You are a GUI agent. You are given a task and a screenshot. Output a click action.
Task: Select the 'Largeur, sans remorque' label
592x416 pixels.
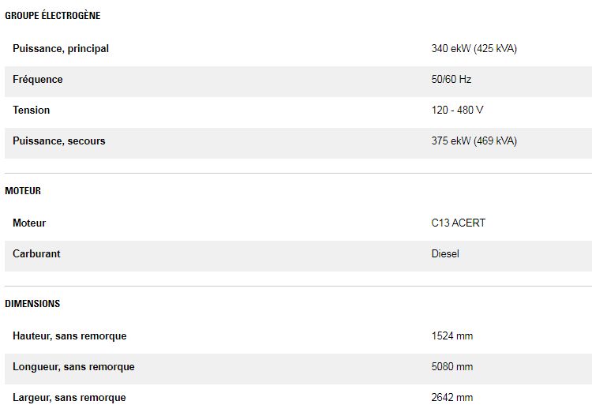(x=69, y=398)
